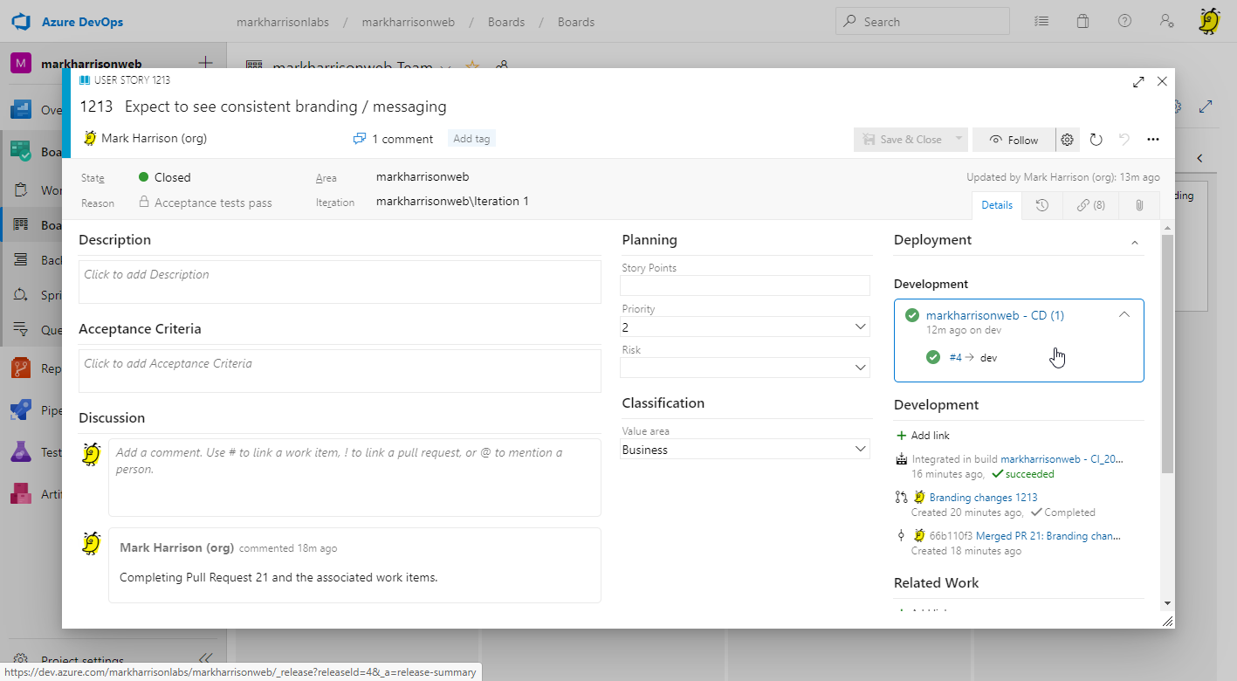Click the marketplace shopping bag icon

pyautogui.click(x=1082, y=22)
